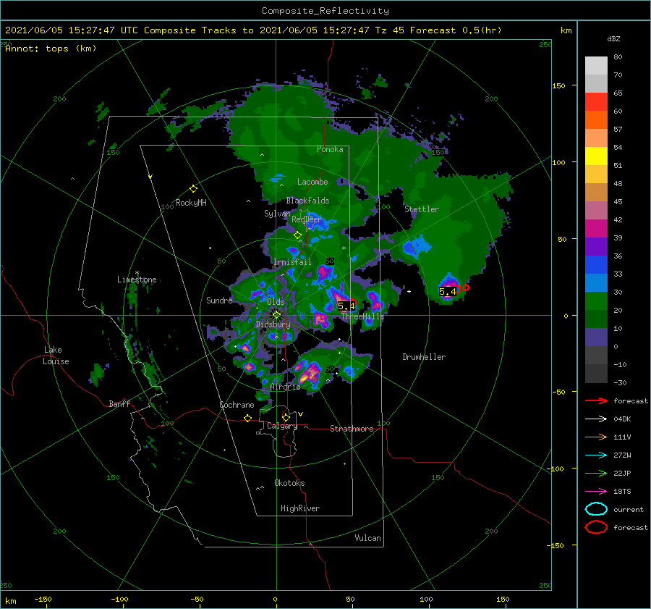651x609 pixels.
Task: Click the Composite_Reflectivity title text
Action: (325, 11)
